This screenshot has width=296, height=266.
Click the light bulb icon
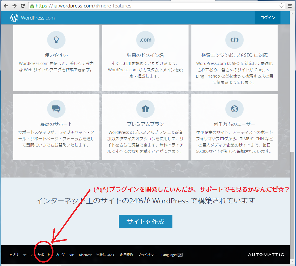click(56, 40)
